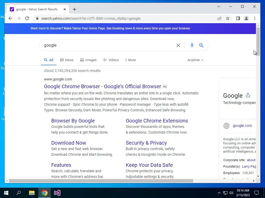This screenshot has width=265, height=198.
Task: Open a new tab with the plus button
Action: tap(75, 9)
